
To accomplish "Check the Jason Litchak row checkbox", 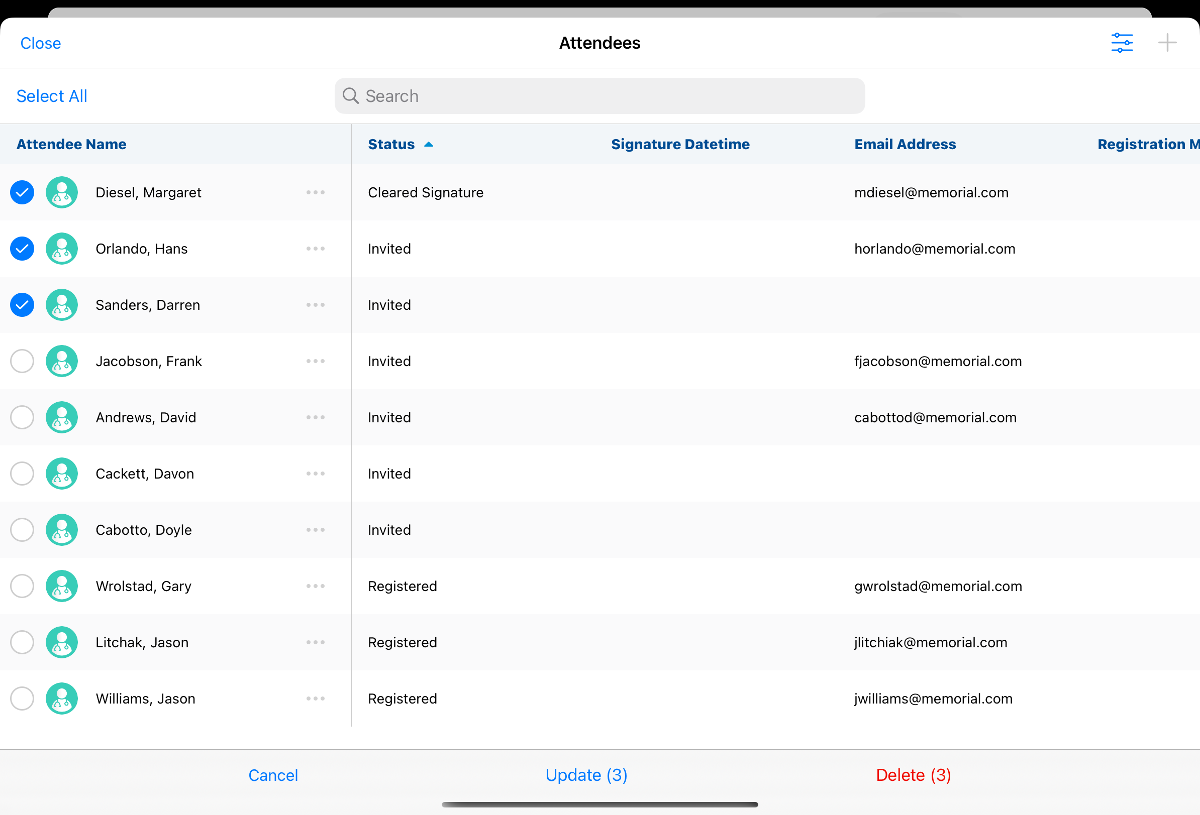I will pyautogui.click(x=22, y=642).
